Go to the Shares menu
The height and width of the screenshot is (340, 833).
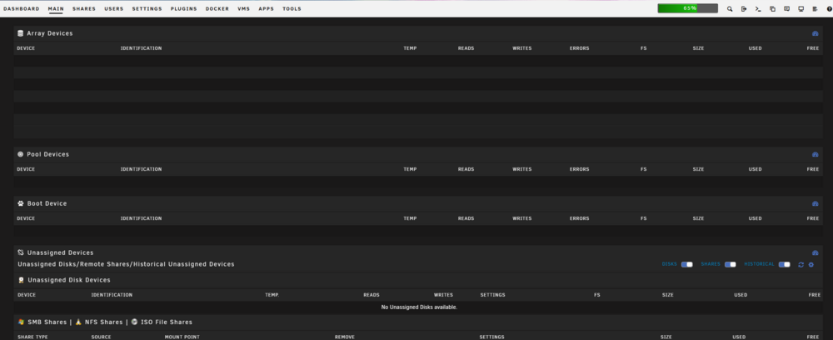84,9
